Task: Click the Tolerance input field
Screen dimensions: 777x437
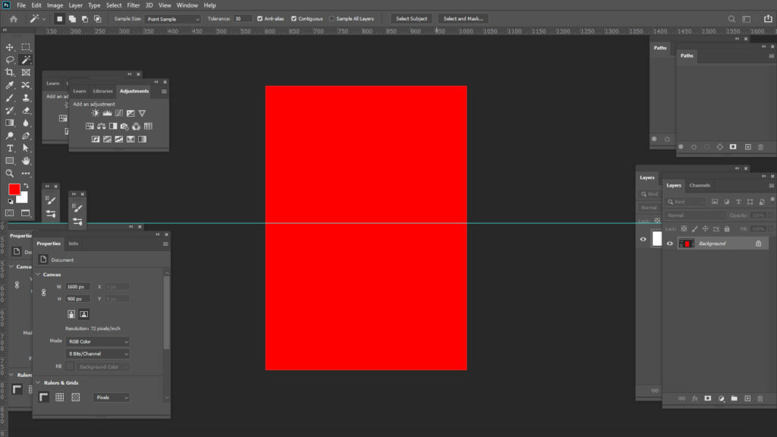Action: [x=243, y=19]
